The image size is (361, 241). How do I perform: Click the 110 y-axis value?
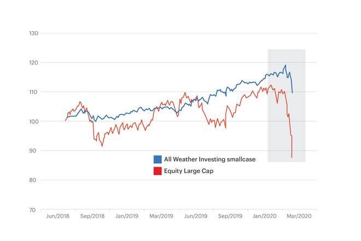33,92
